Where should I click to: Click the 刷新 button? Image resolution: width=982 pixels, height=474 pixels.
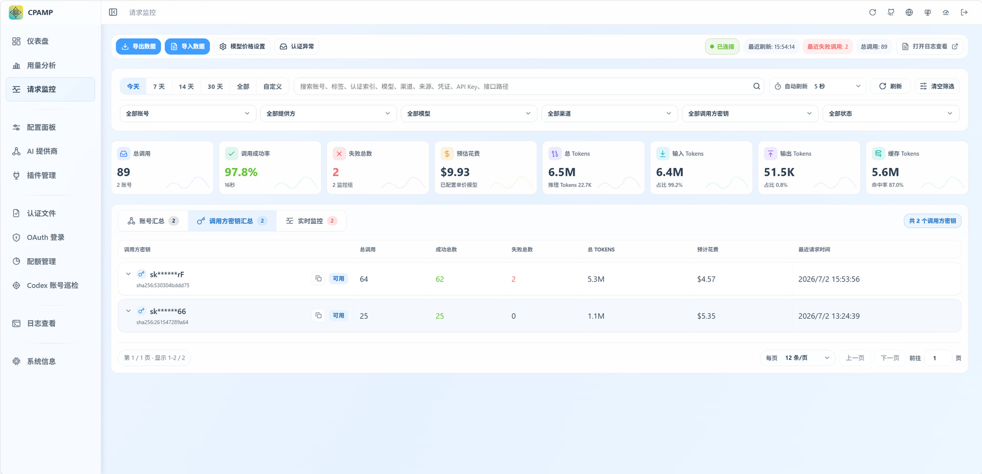pyautogui.click(x=890, y=86)
